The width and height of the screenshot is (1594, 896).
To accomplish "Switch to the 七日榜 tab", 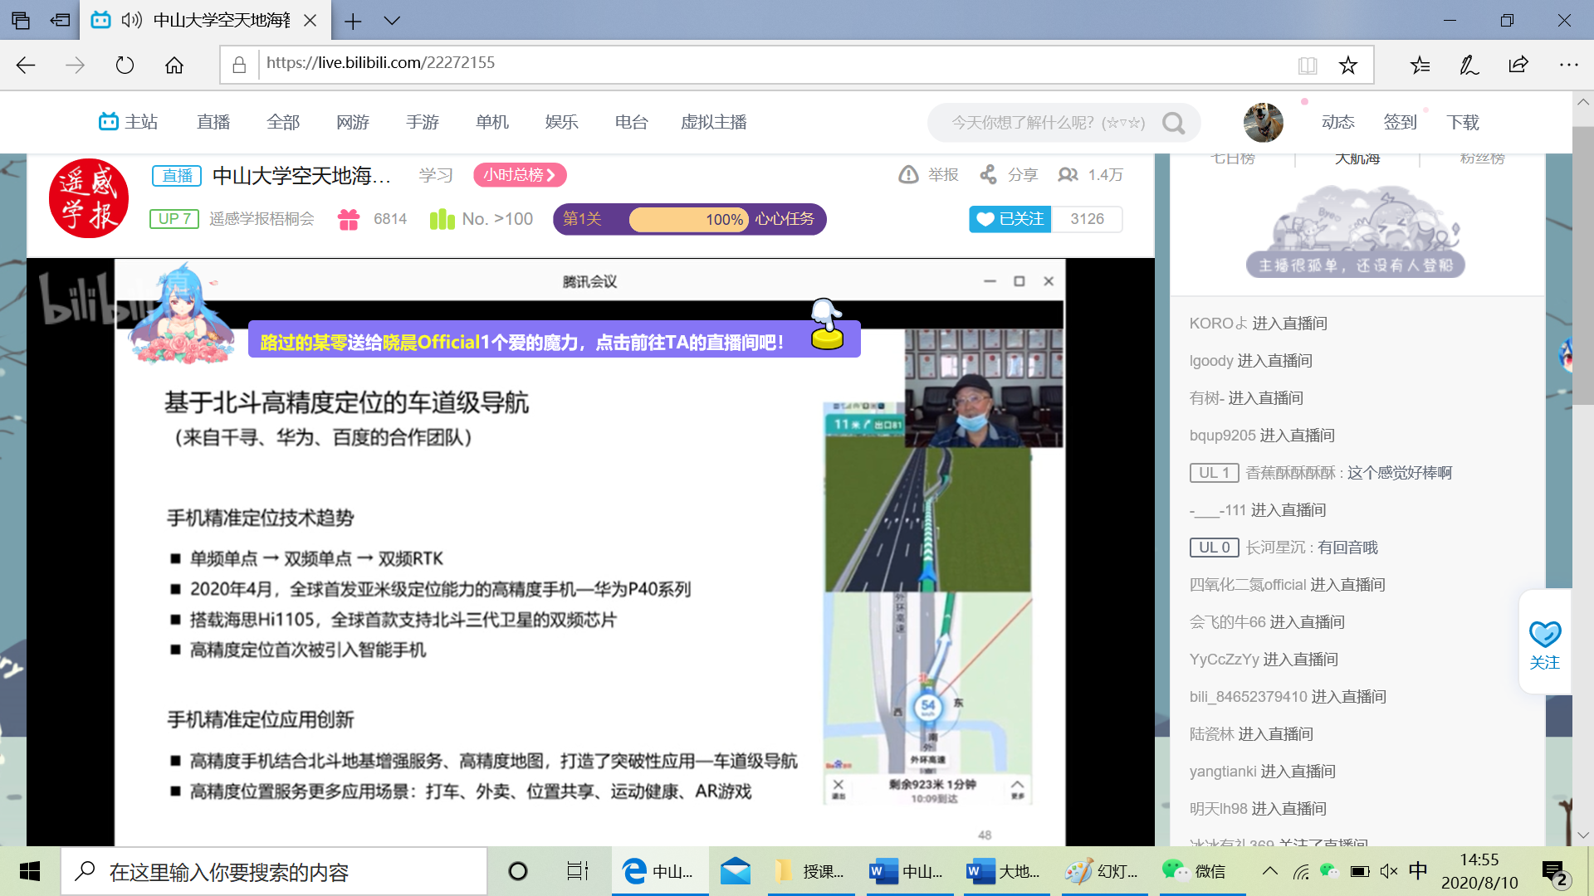I will click(1233, 158).
